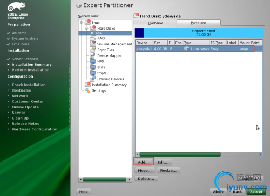Image resolution: width=270 pixels, height=196 pixels.
Task: Click the Resize... button
Action: (x=168, y=171)
